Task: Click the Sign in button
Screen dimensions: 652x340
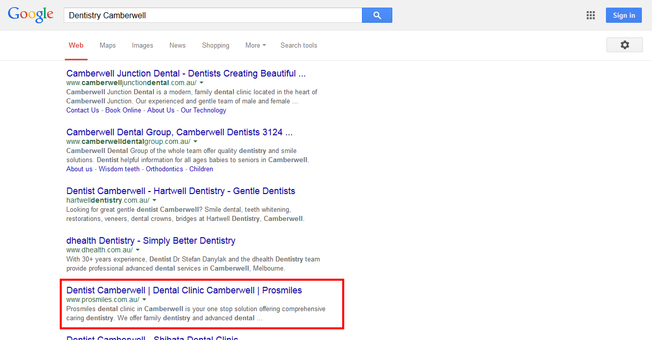Action: point(624,15)
